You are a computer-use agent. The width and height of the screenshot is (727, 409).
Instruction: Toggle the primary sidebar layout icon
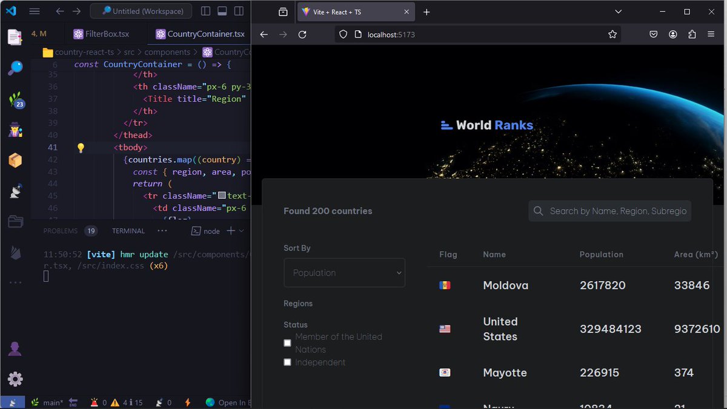pyautogui.click(x=205, y=11)
